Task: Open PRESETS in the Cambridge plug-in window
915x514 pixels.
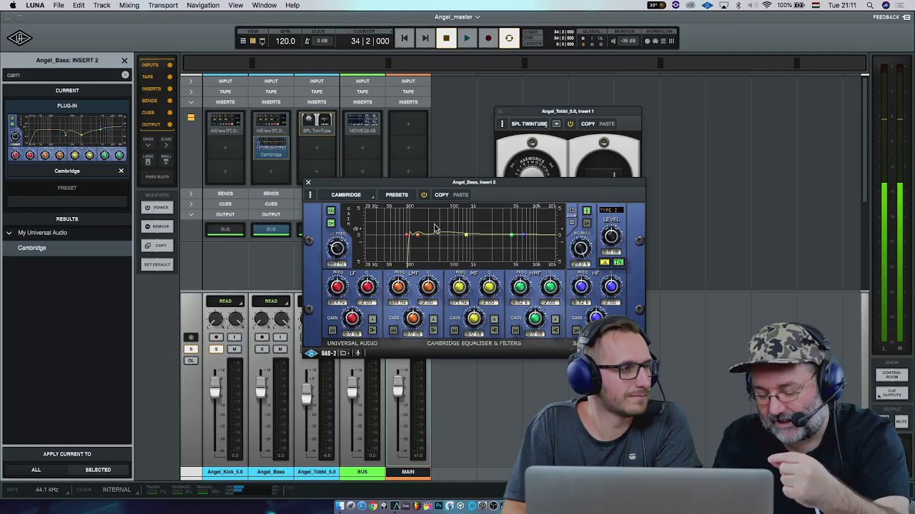Action: pos(397,195)
